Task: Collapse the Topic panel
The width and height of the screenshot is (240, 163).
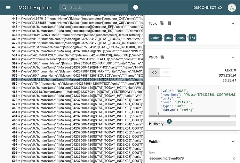Action: tap(233, 23)
